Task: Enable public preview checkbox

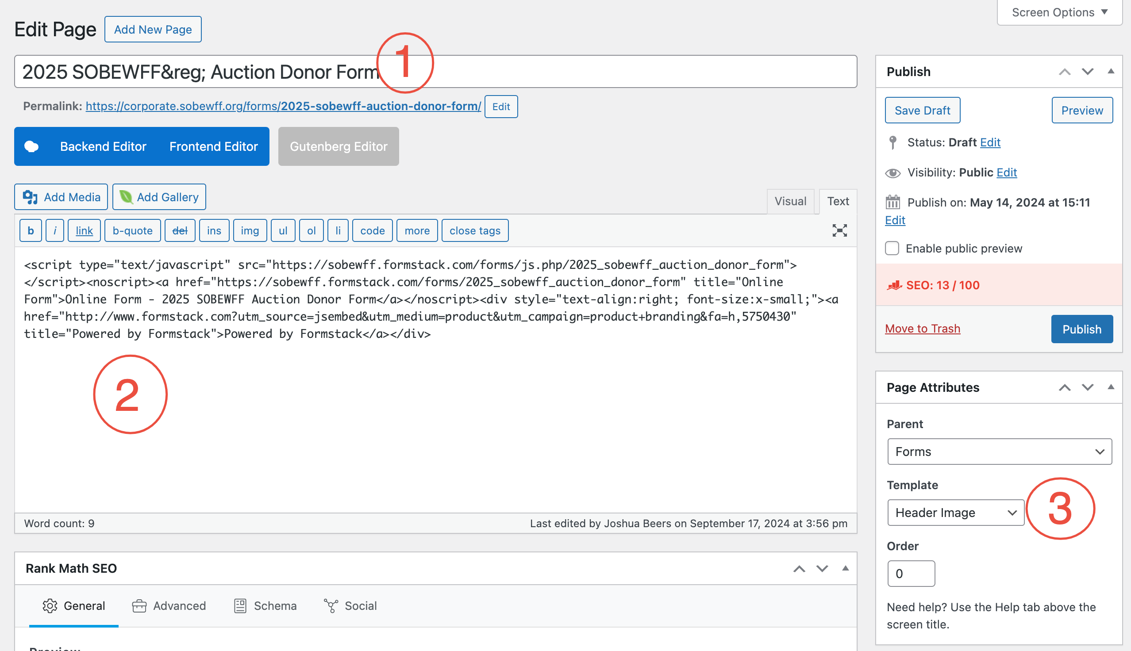Action: (892, 248)
